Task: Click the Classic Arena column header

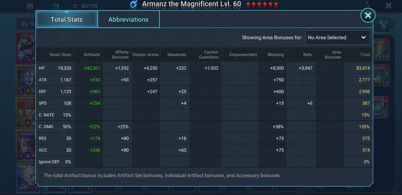Action: click(x=145, y=54)
